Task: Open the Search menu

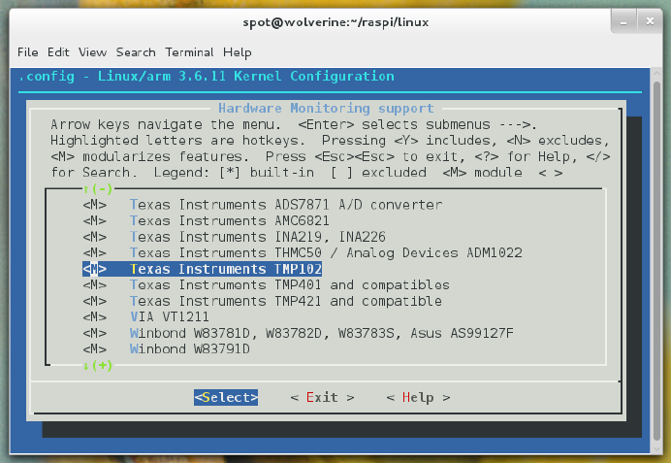Action: tap(136, 52)
